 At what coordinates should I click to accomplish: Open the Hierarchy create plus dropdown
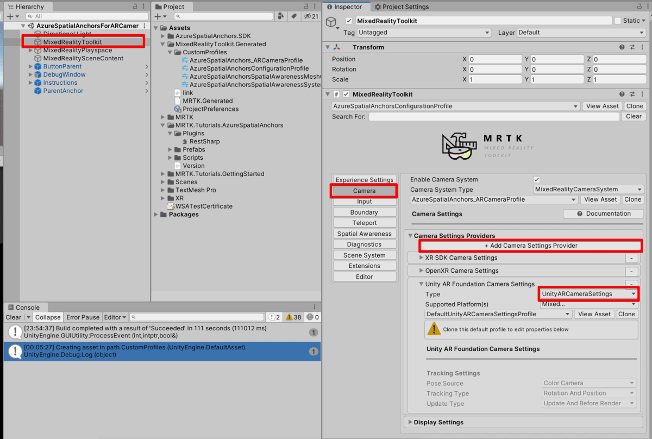pos(12,16)
